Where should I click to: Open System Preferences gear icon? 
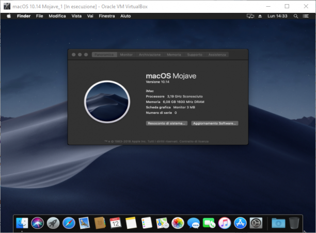pos(256,223)
